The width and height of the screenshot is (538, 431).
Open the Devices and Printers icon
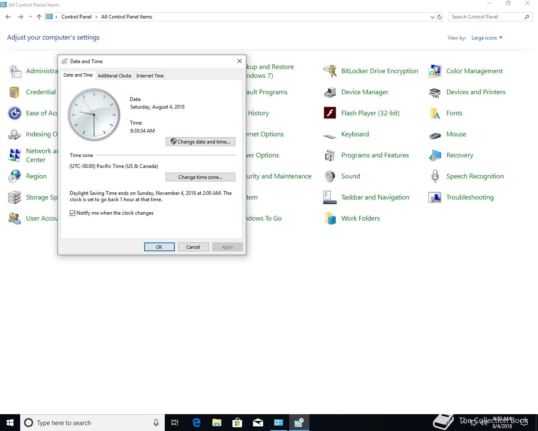click(x=435, y=92)
